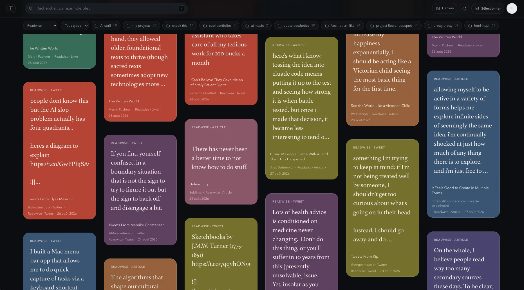Click 'Tweets From Mareike Christensen' title
Viewport: 524px width, 290px height.
tap(136, 225)
